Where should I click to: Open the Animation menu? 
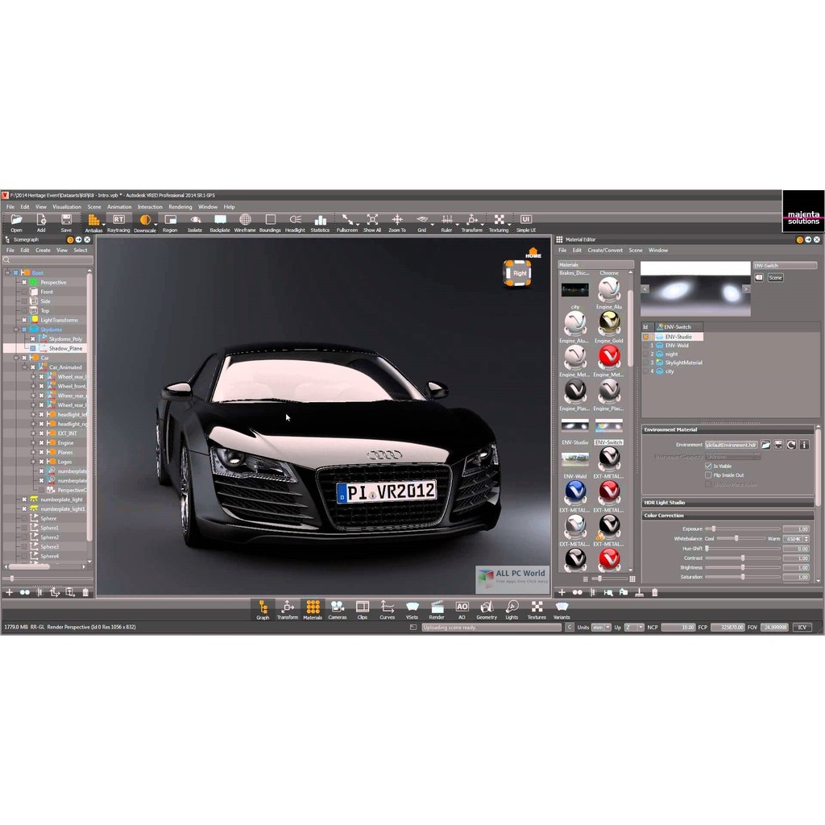[119, 207]
